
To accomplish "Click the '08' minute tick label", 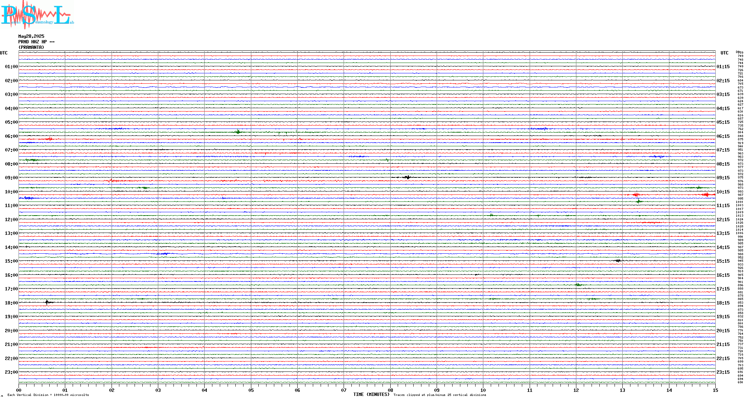I will click(x=390, y=390).
